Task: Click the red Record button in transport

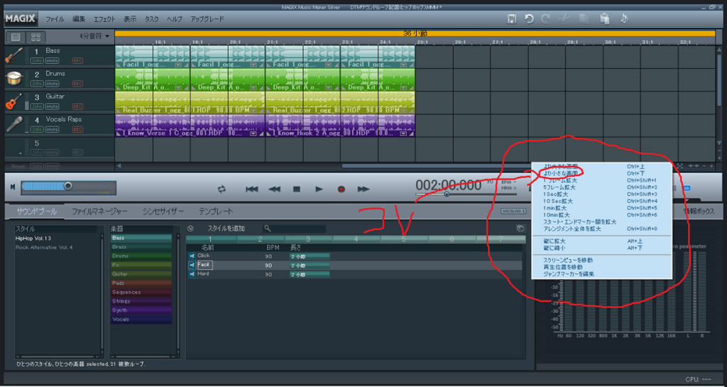Action: [341, 189]
